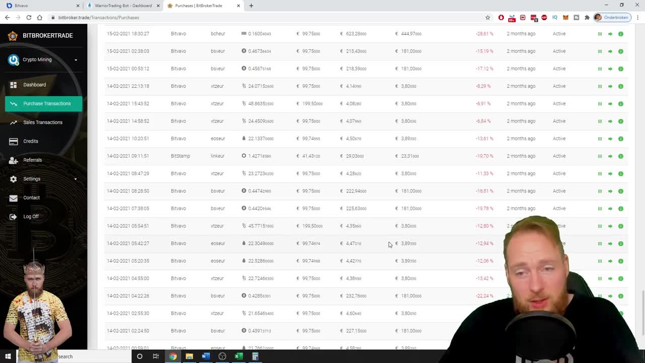Click sell arrow for bsveur 08:28:50 row
The image size is (645, 363).
click(610, 191)
